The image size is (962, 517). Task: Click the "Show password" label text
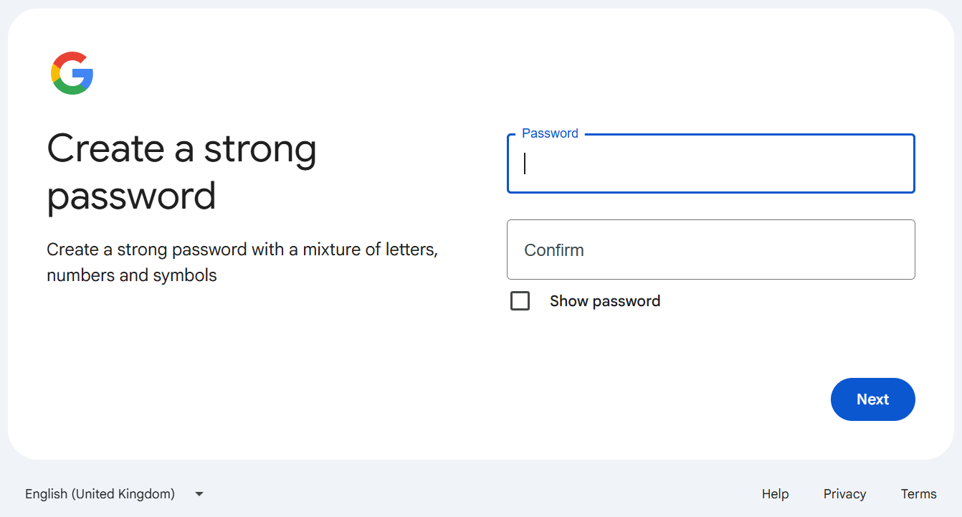tap(605, 301)
